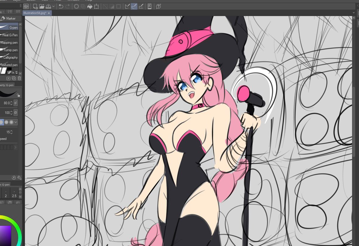Toggle Snap to Ruler

[127, 6]
